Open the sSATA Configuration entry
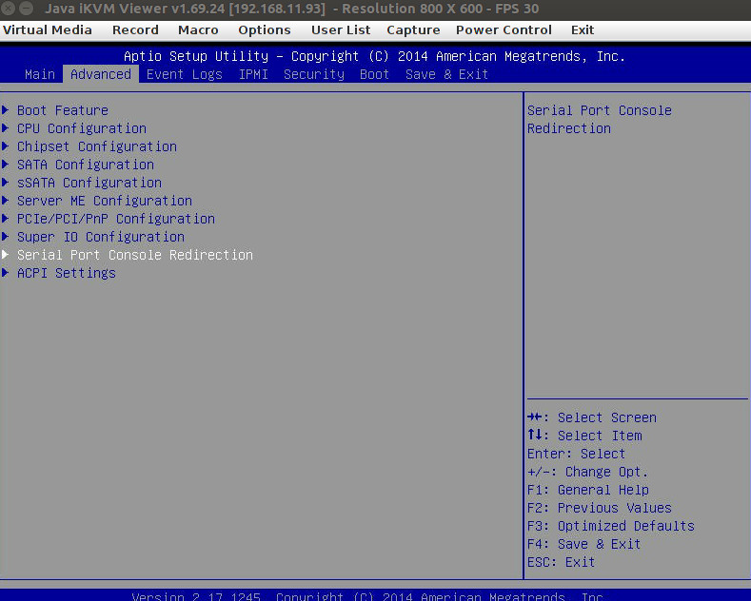The width and height of the screenshot is (751, 601). click(x=89, y=183)
